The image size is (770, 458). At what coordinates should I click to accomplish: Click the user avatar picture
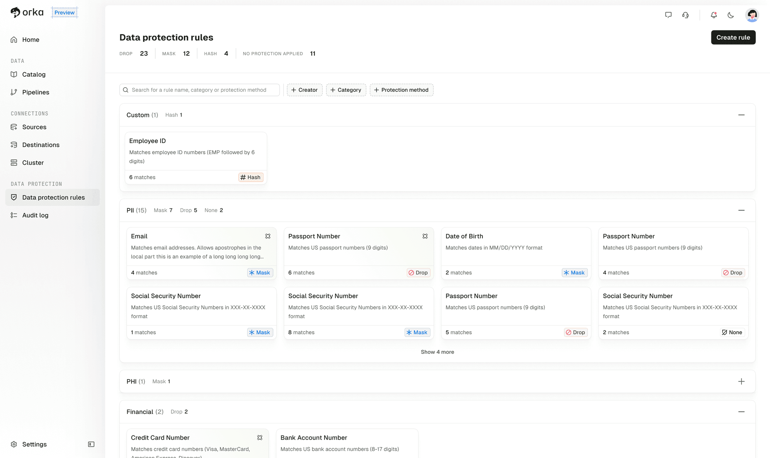coord(752,15)
